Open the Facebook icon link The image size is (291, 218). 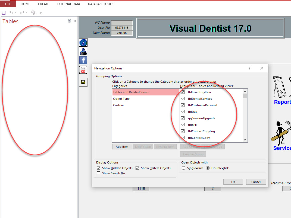click(x=83, y=60)
